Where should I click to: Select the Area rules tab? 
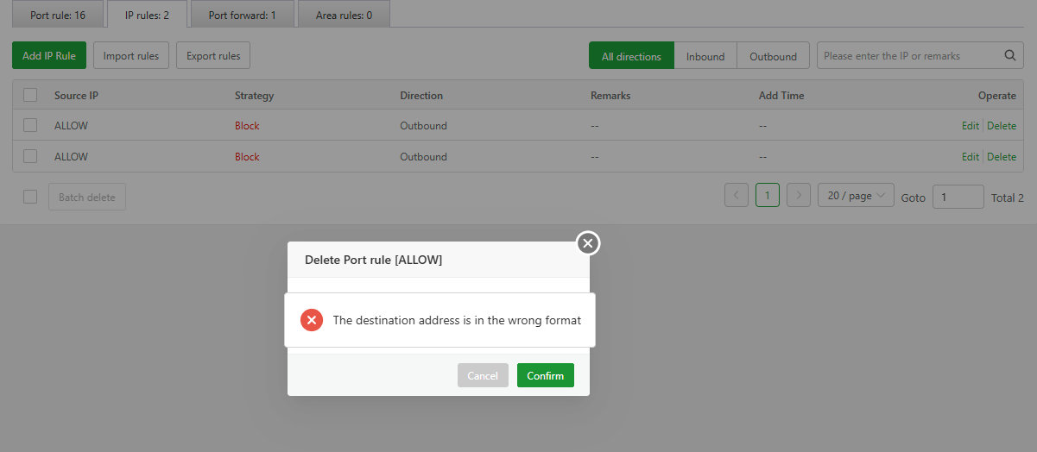click(x=344, y=15)
